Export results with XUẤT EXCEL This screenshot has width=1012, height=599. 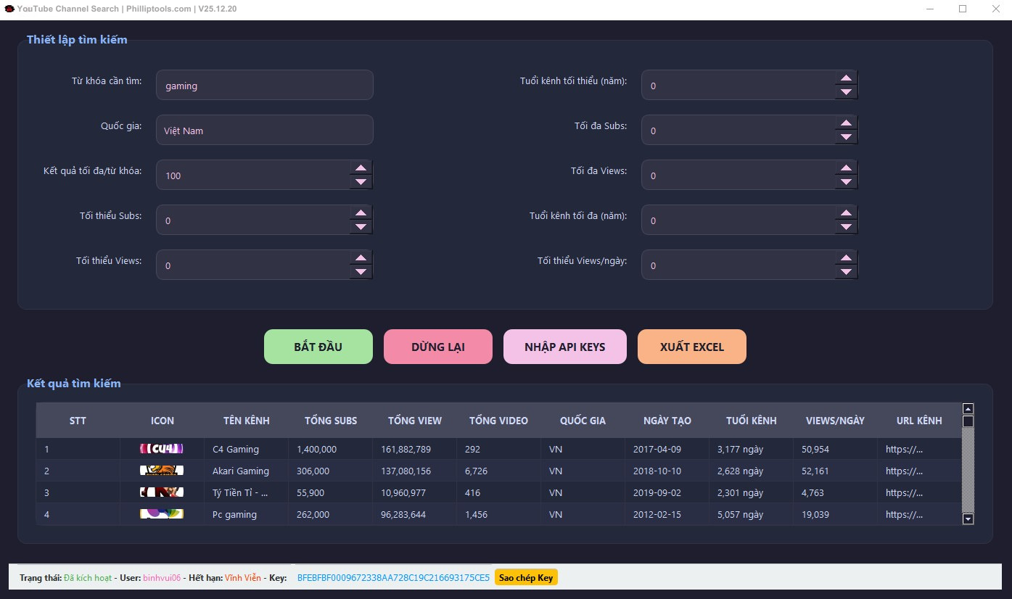pos(691,347)
